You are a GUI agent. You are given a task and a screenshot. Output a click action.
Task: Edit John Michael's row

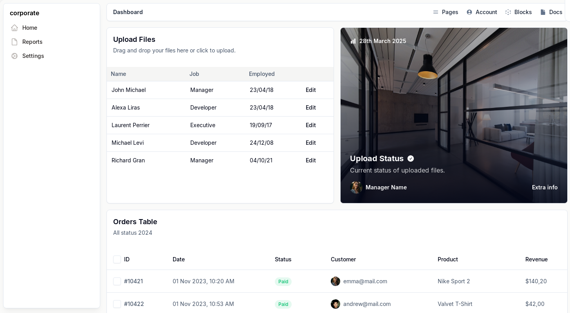310,90
